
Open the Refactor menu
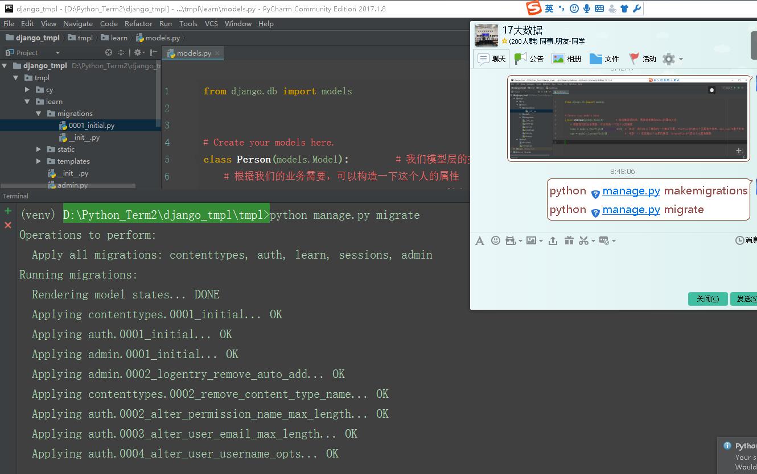tap(138, 24)
